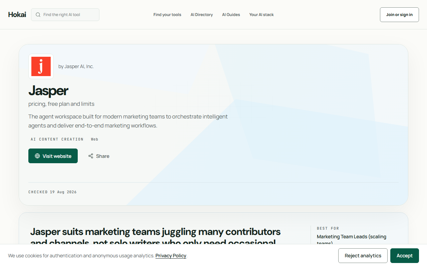Open the Find your tools menu

point(167,15)
